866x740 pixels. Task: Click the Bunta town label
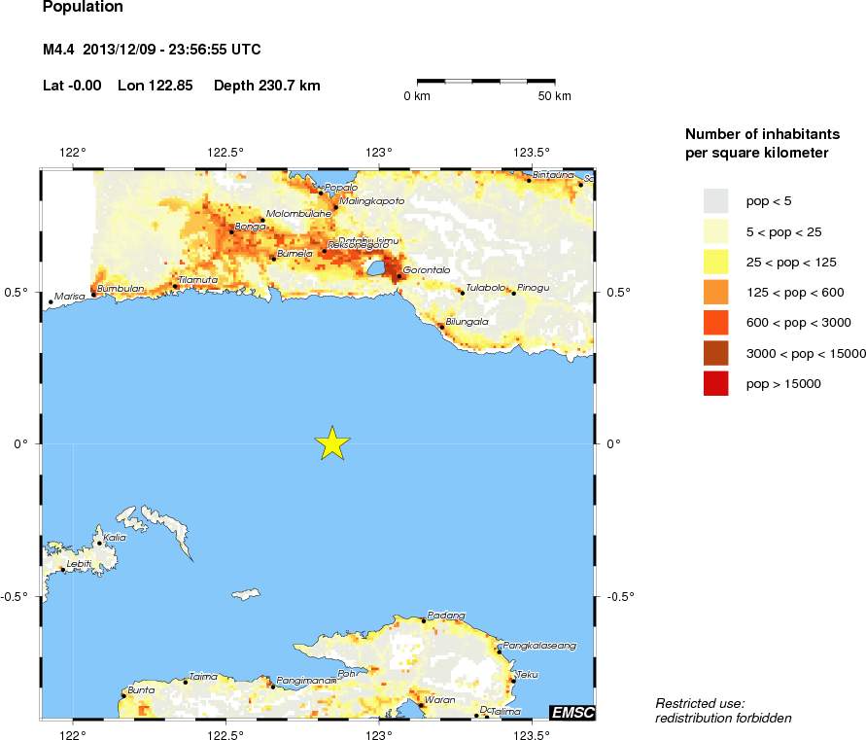[141, 690]
